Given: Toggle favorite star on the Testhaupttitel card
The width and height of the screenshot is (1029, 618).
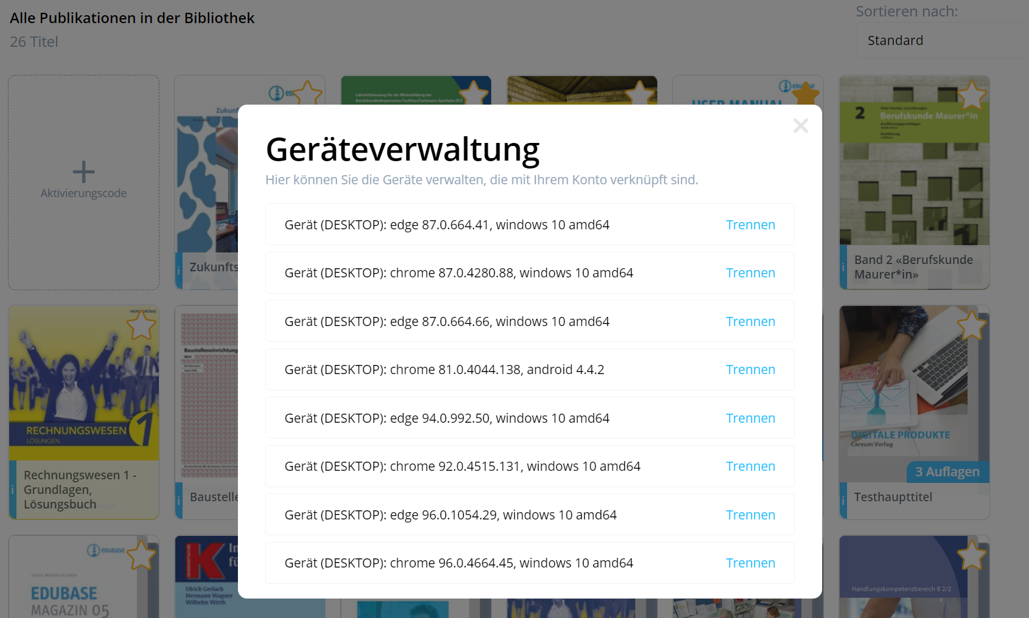Looking at the screenshot, I should tap(972, 325).
